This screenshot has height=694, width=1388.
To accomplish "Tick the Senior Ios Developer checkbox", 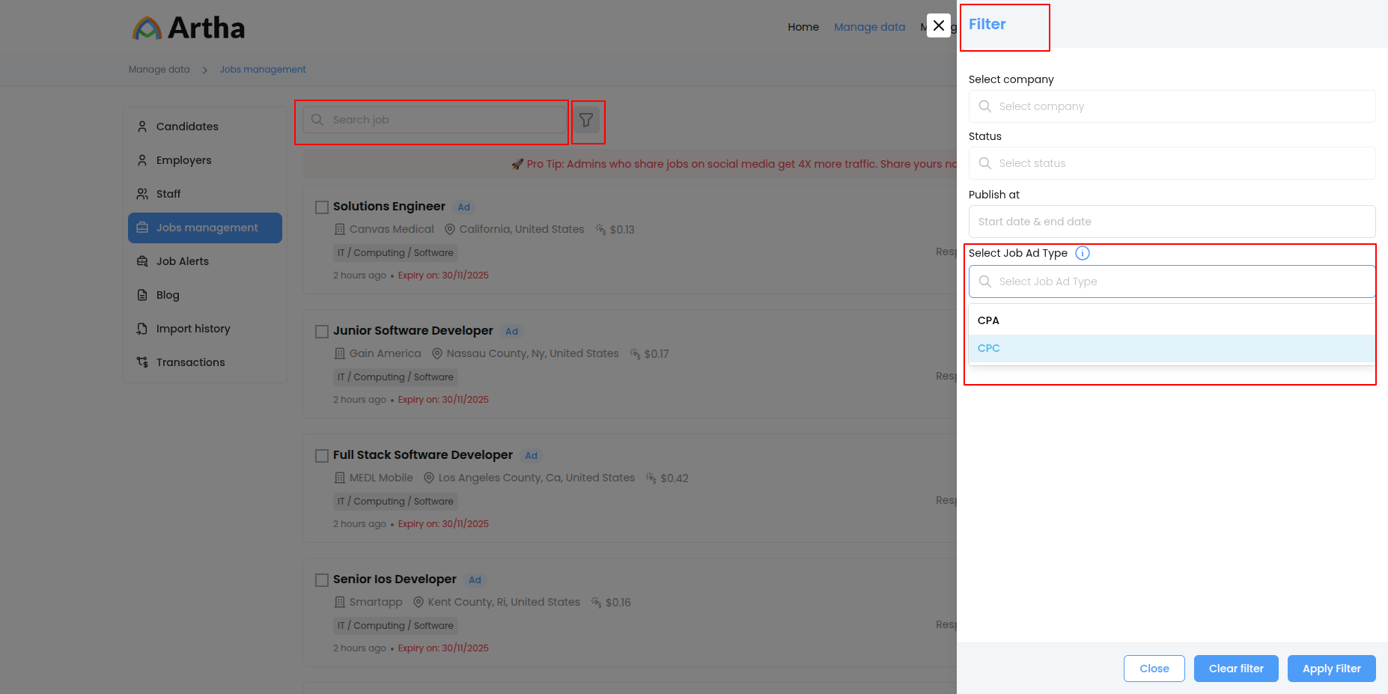I will [322, 580].
